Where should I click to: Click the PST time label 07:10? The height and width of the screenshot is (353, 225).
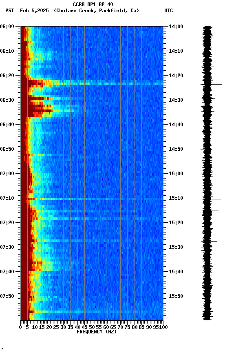coord(7,198)
